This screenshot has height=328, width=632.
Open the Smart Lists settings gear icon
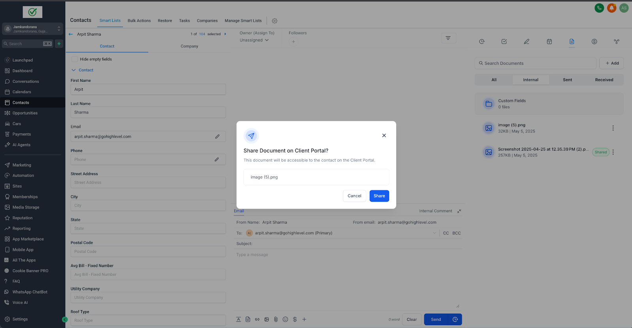275,21
